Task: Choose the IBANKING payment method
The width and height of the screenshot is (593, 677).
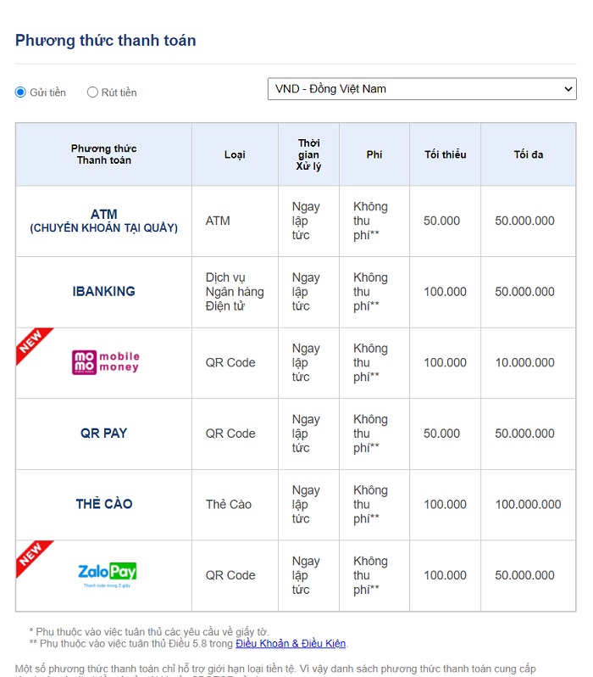Action: [104, 291]
